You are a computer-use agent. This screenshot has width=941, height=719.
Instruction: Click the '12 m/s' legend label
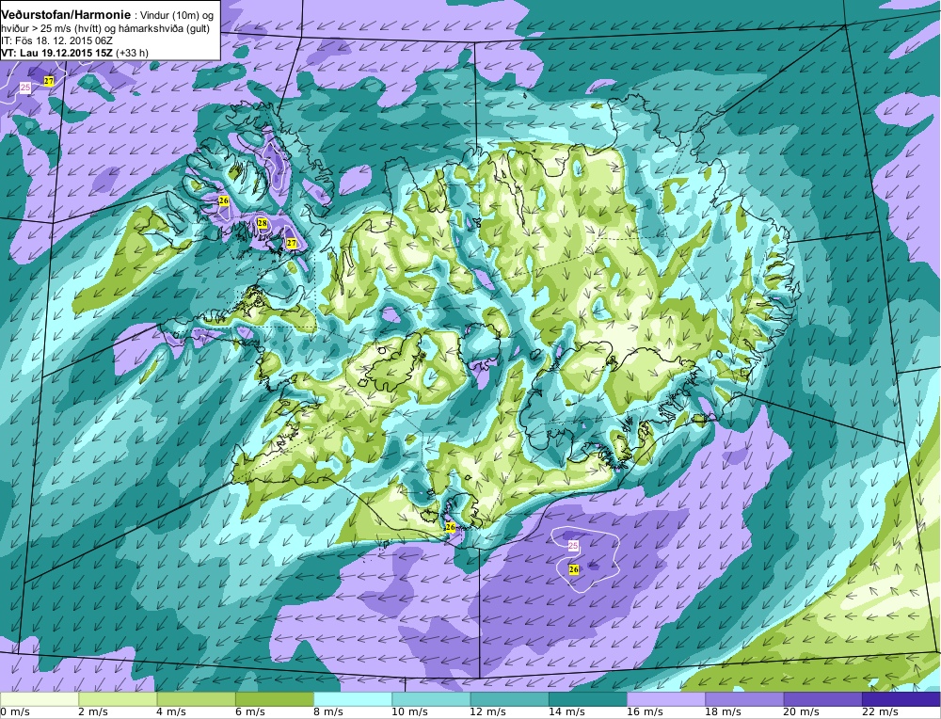pos(487,712)
